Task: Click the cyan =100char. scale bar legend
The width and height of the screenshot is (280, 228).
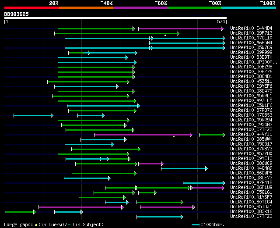Action: 196,225
